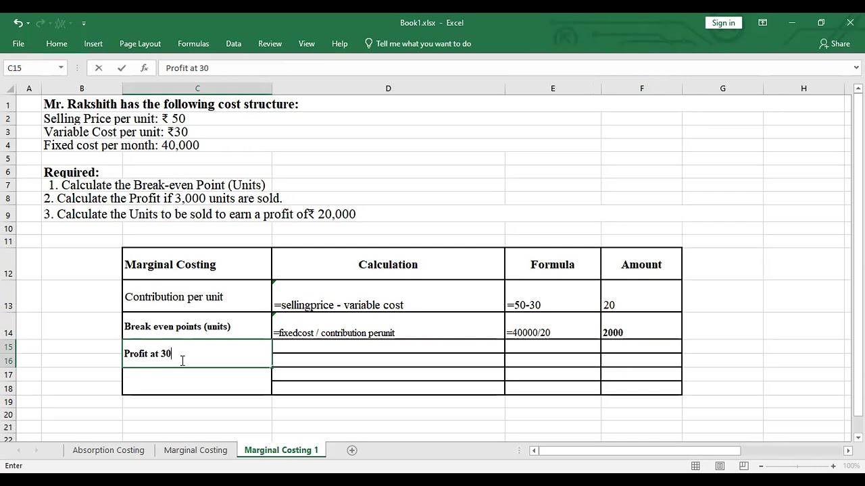Click the cell Selling Price per unit
Screen dimensions: 865x486
[x=114, y=119]
